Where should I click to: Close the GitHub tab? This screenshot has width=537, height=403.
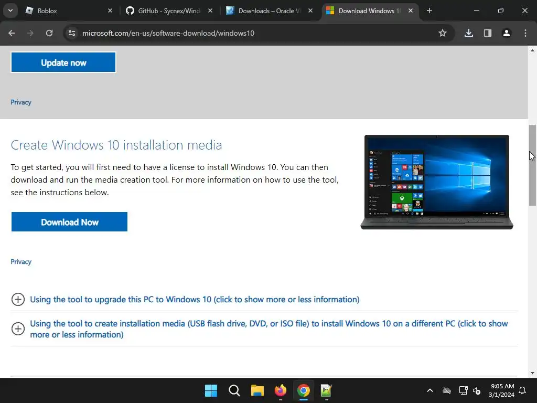[210, 10]
